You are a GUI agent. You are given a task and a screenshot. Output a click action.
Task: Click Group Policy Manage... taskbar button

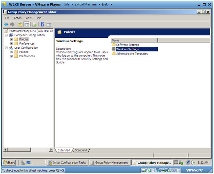coord(152,163)
